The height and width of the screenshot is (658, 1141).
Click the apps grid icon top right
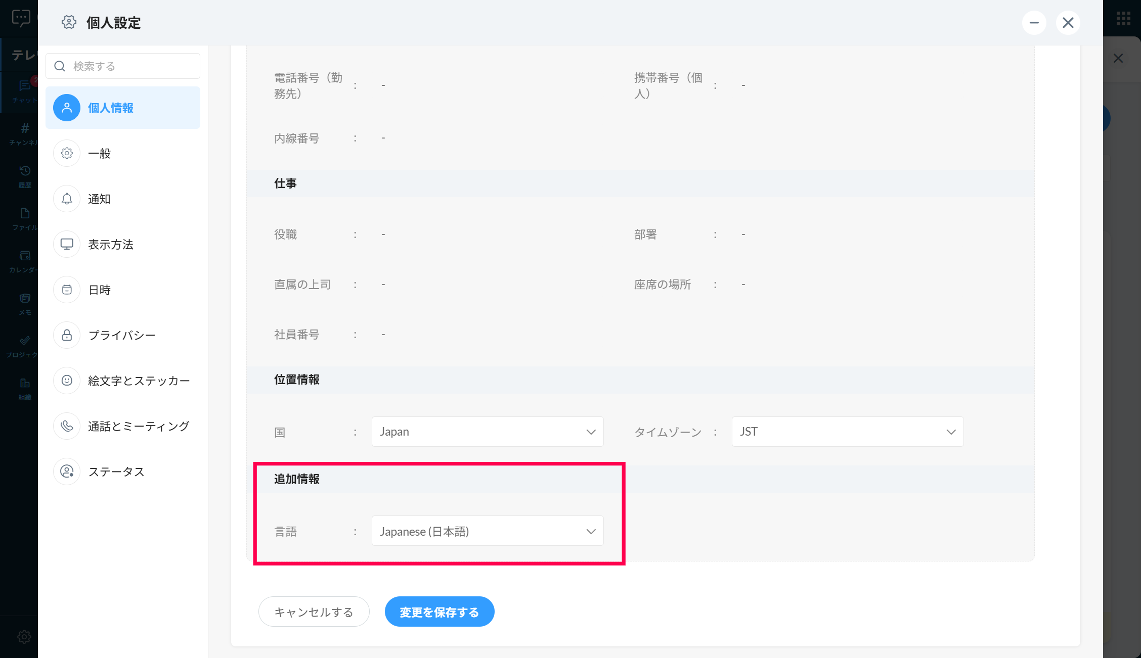(1123, 19)
